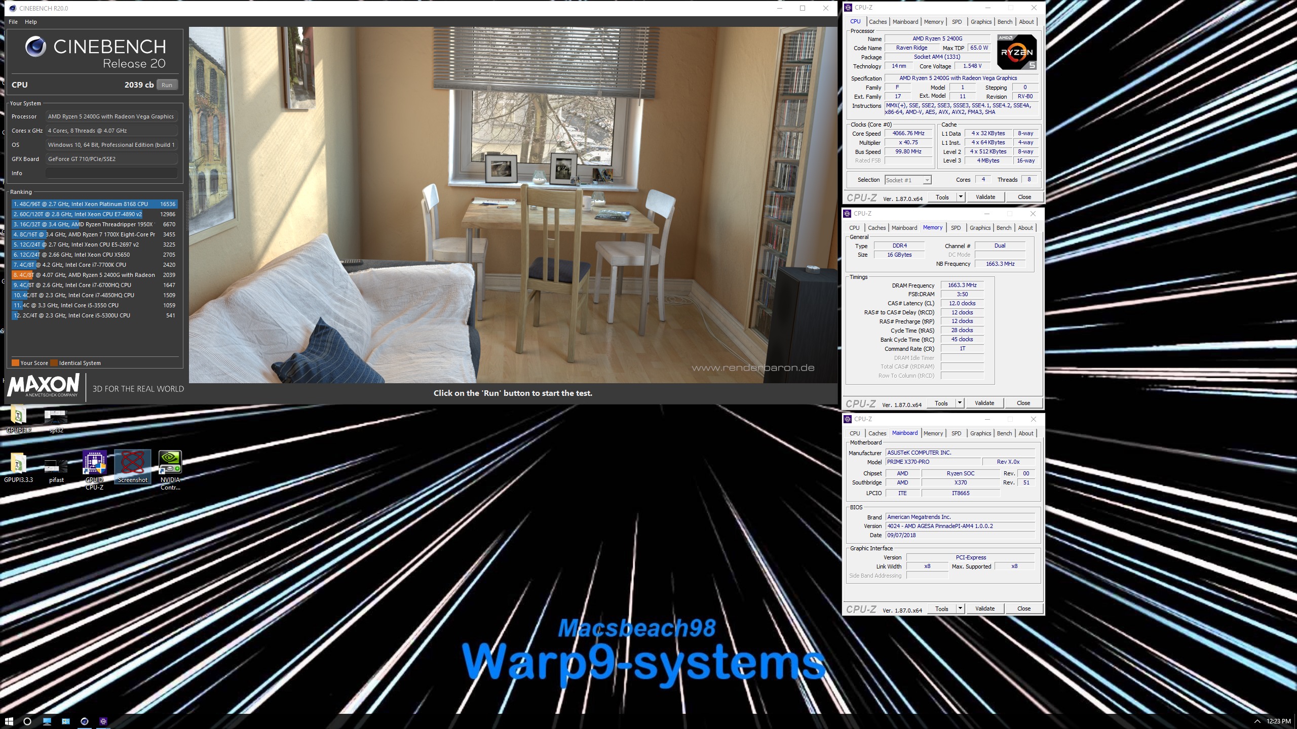Open Graphics tab in the middle CPU-Z window
The width and height of the screenshot is (1297, 729).
980,228
